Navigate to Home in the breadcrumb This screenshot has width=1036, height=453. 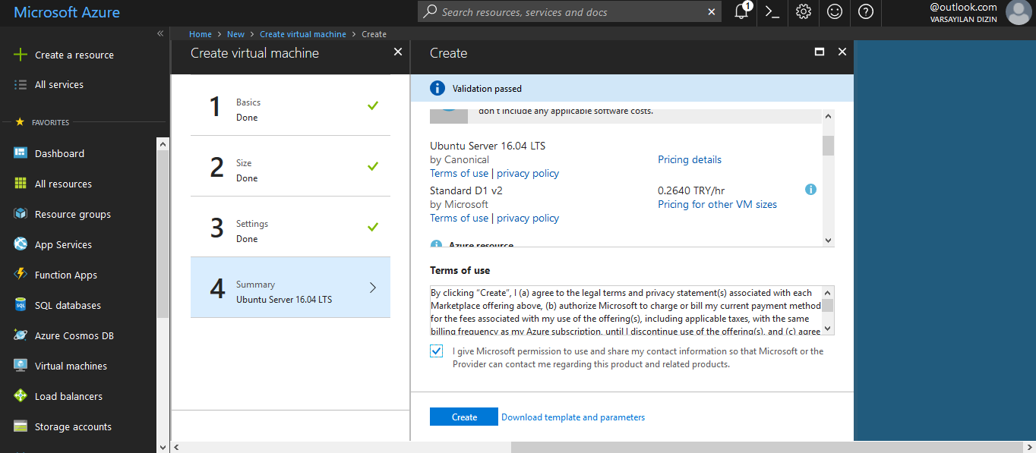[x=201, y=34]
